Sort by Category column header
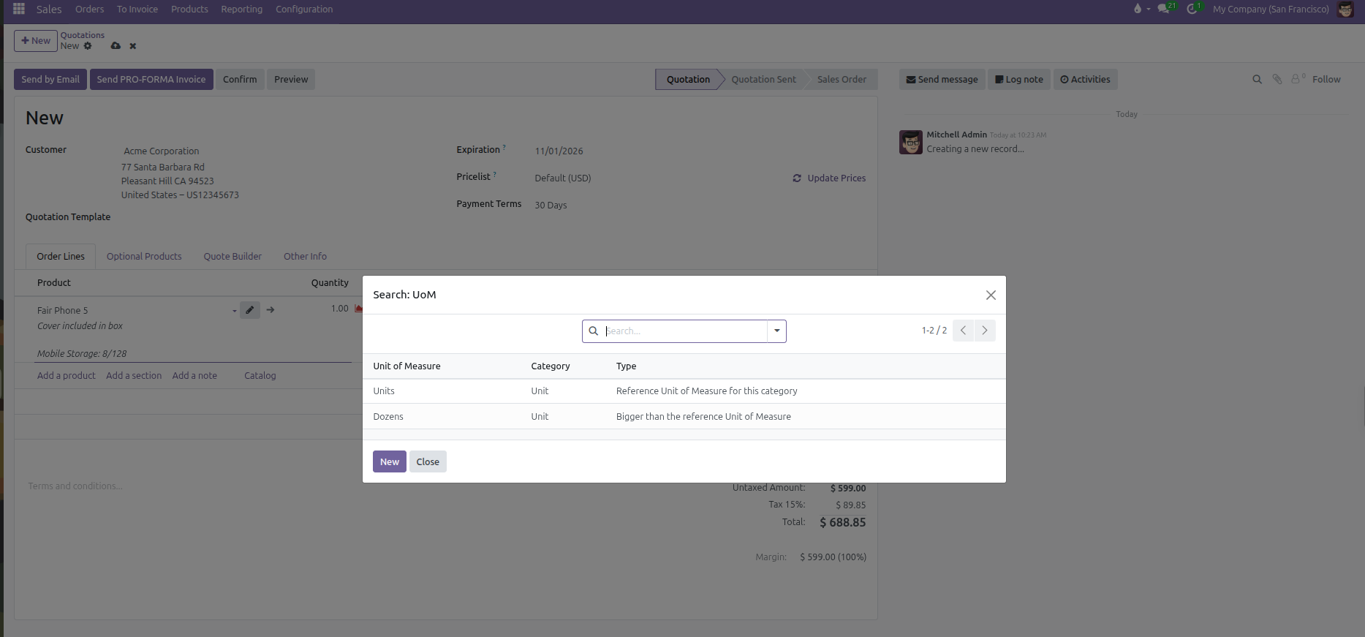The height and width of the screenshot is (637, 1365). (551, 366)
